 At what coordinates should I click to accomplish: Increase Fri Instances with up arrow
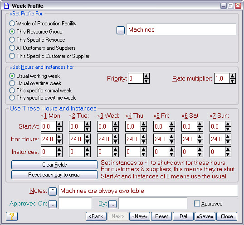171,149
